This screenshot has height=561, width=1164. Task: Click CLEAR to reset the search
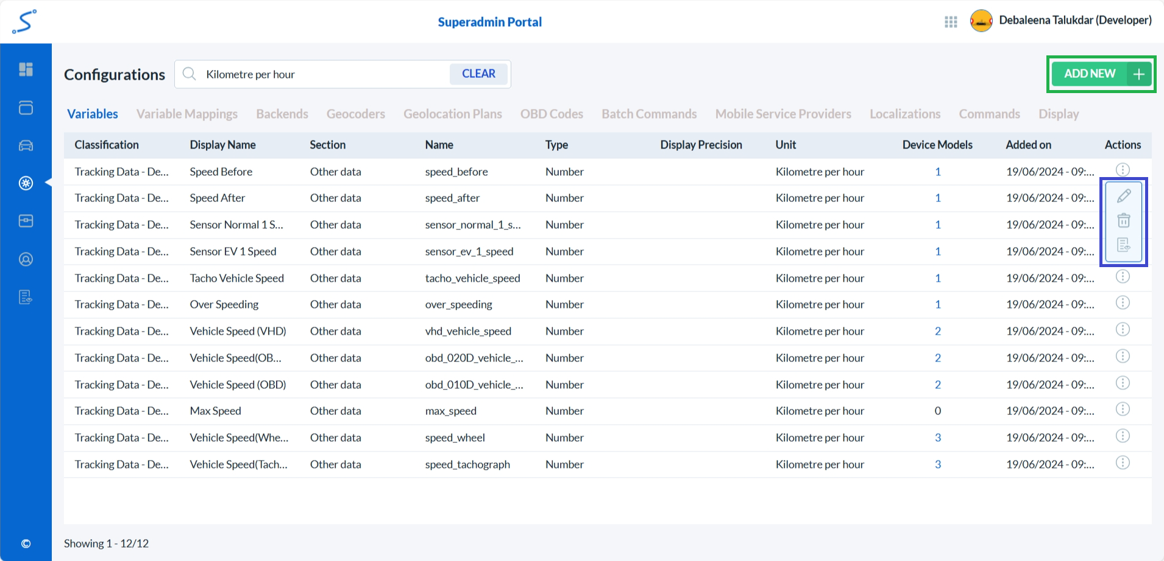point(478,74)
